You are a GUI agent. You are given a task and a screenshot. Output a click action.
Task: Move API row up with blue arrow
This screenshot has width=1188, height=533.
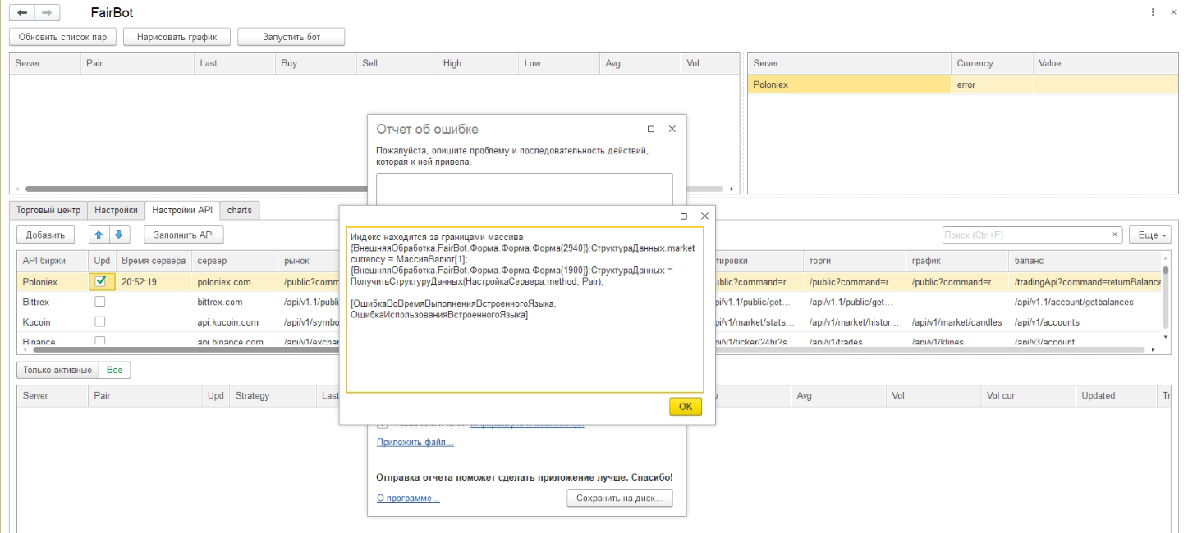point(99,235)
